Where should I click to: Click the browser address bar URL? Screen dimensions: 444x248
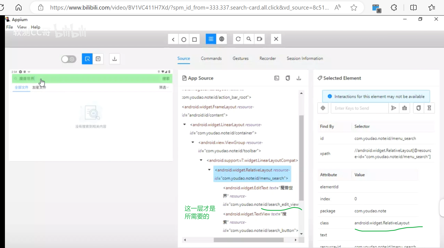(x=189, y=8)
